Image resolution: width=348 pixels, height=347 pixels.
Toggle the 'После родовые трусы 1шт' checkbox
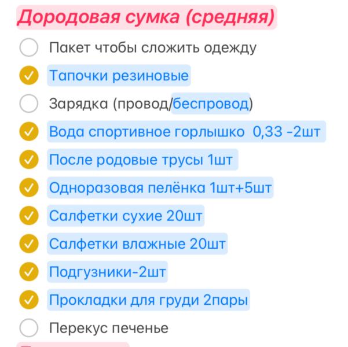(x=29, y=160)
